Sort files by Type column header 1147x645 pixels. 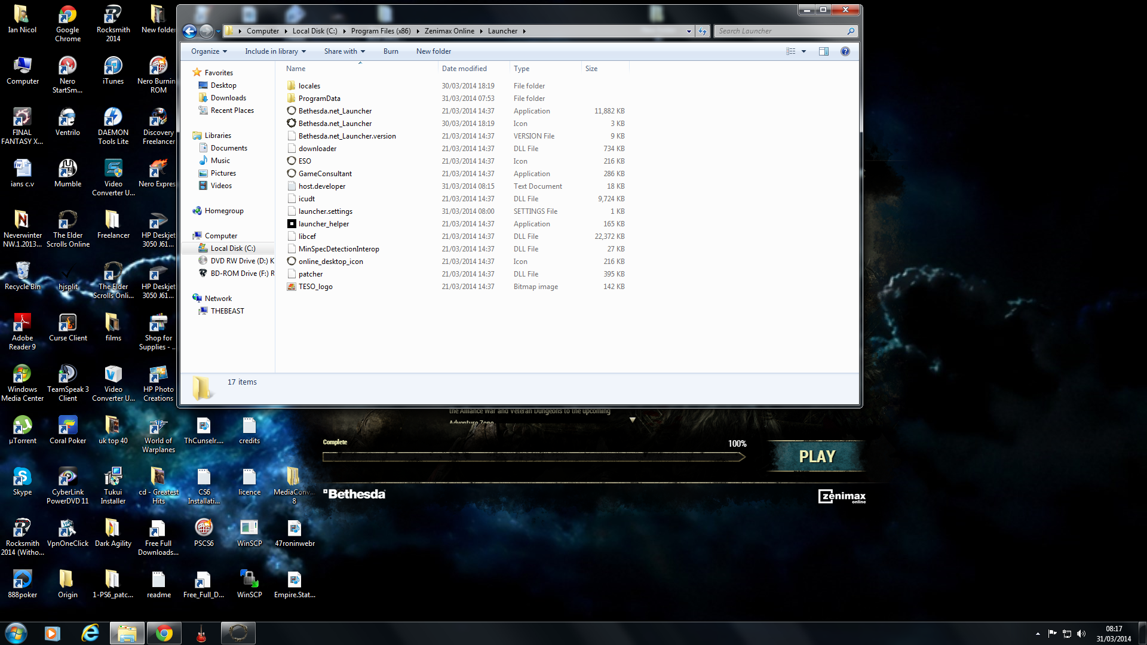[x=545, y=68]
